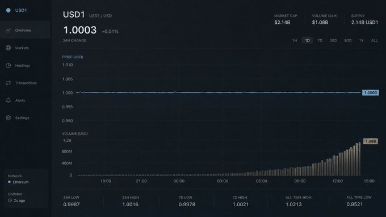386x217 pixels.
Task: Select the 30D time range
Action: pos(333,40)
